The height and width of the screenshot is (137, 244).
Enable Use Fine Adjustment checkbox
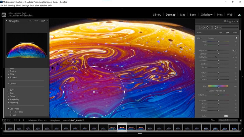(207, 91)
